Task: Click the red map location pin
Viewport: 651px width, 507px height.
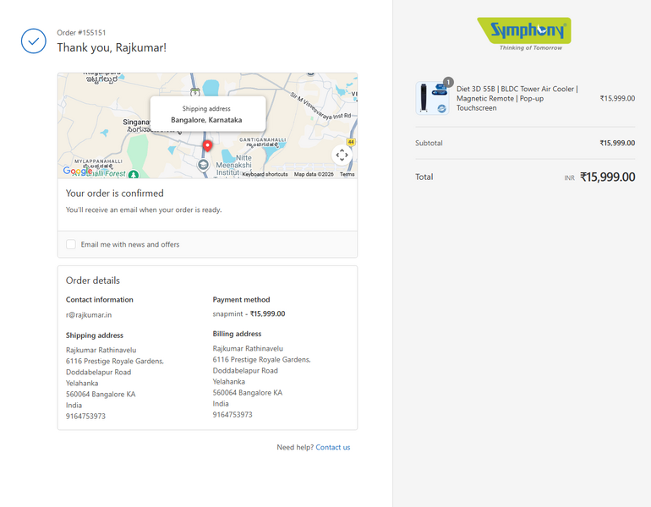Action: (x=207, y=145)
